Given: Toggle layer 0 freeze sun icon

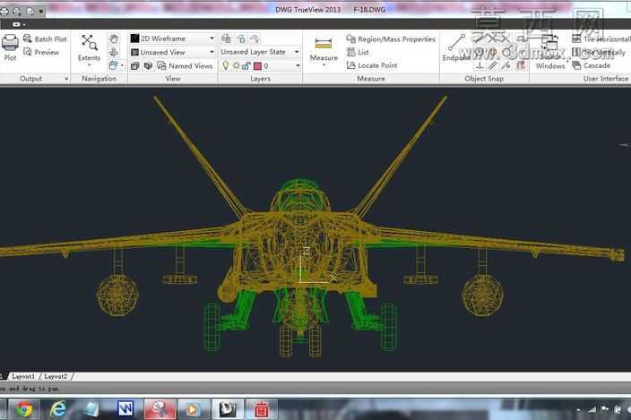Looking at the screenshot, I should (x=237, y=65).
